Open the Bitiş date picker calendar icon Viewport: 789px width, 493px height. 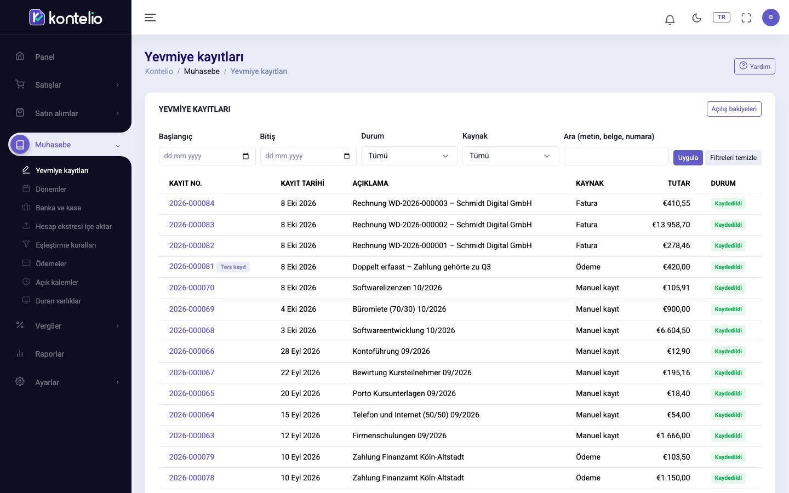[x=347, y=156]
